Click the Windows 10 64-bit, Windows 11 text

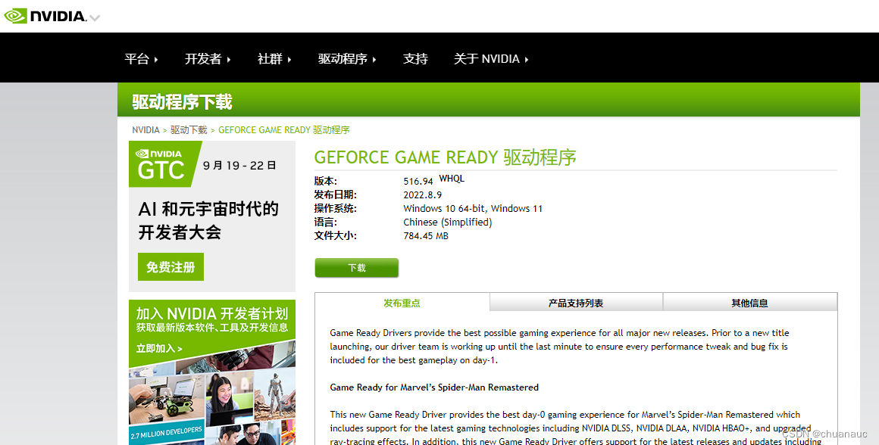[473, 208]
